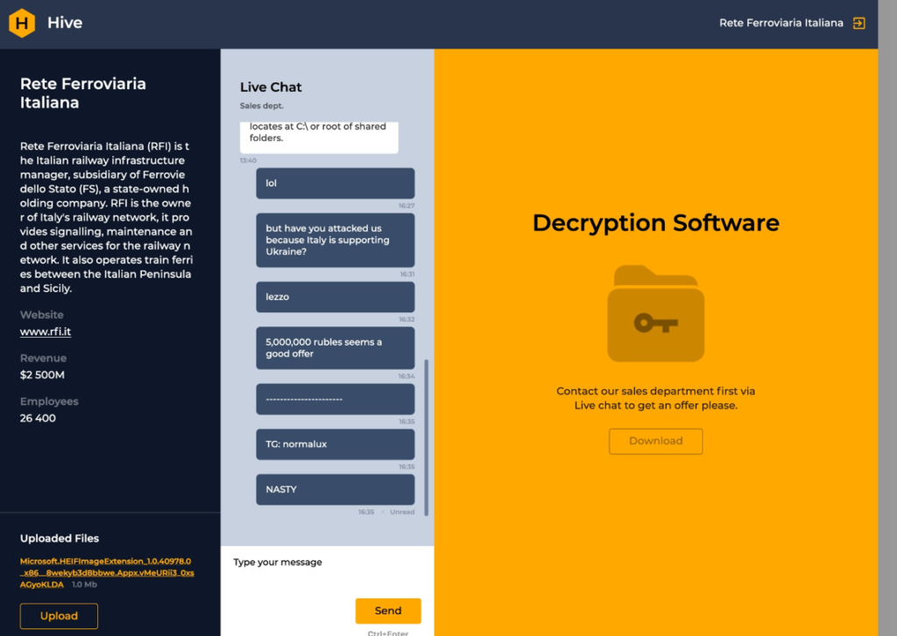Focus the Type your message input field
Screen dimensions: 897x636
click(x=328, y=571)
